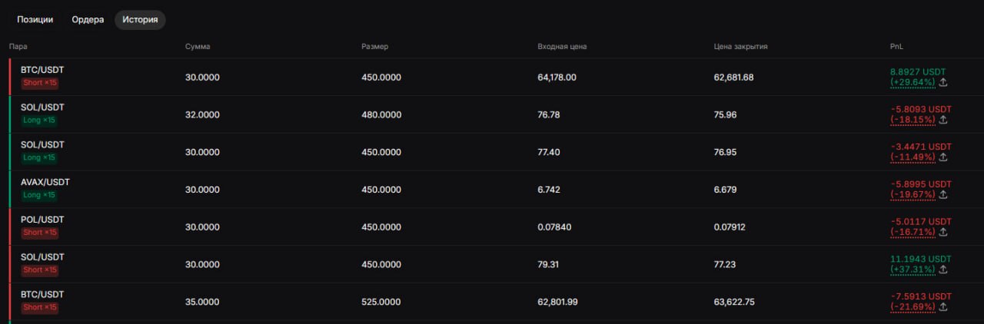
Task: Share the SOL/USDT -11.49% trade result
Action: click(x=943, y=157)
